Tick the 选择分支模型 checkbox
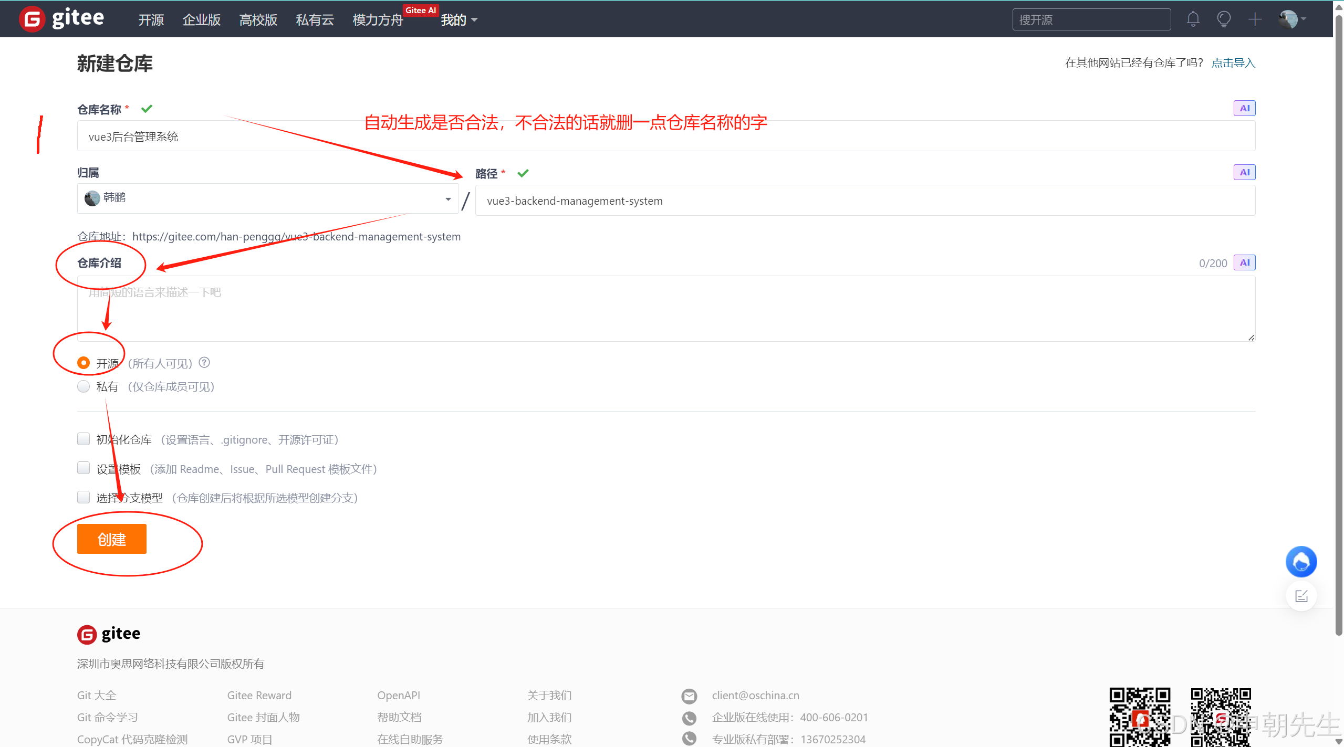Viewport: 1344px width, 747px height. click(84, 497)
